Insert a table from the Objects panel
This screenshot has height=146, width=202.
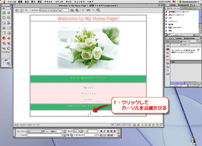pyautogui.click(x=4, y=18)
